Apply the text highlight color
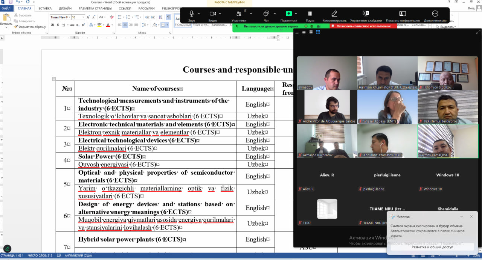 [99, 25]
